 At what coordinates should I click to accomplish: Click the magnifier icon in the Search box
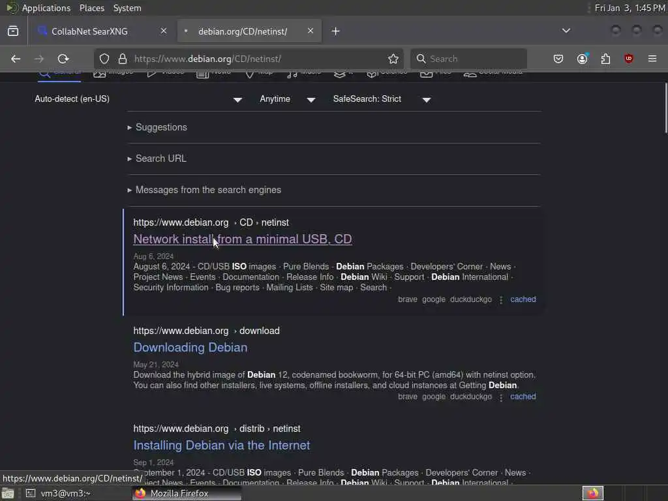[x=421, y=59]
